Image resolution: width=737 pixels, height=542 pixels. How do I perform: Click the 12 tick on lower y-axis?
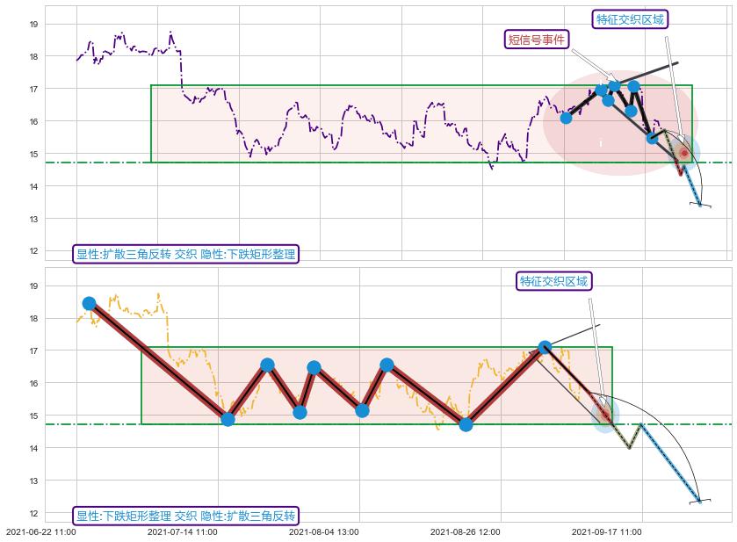tap(33, 513)
